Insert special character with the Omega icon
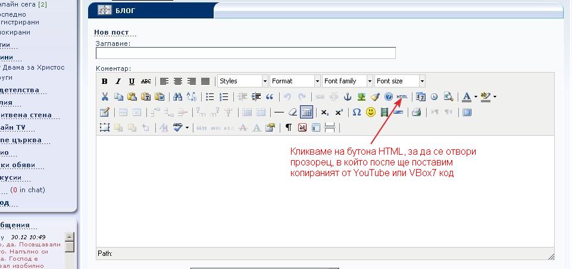 (x=356, y=112)
